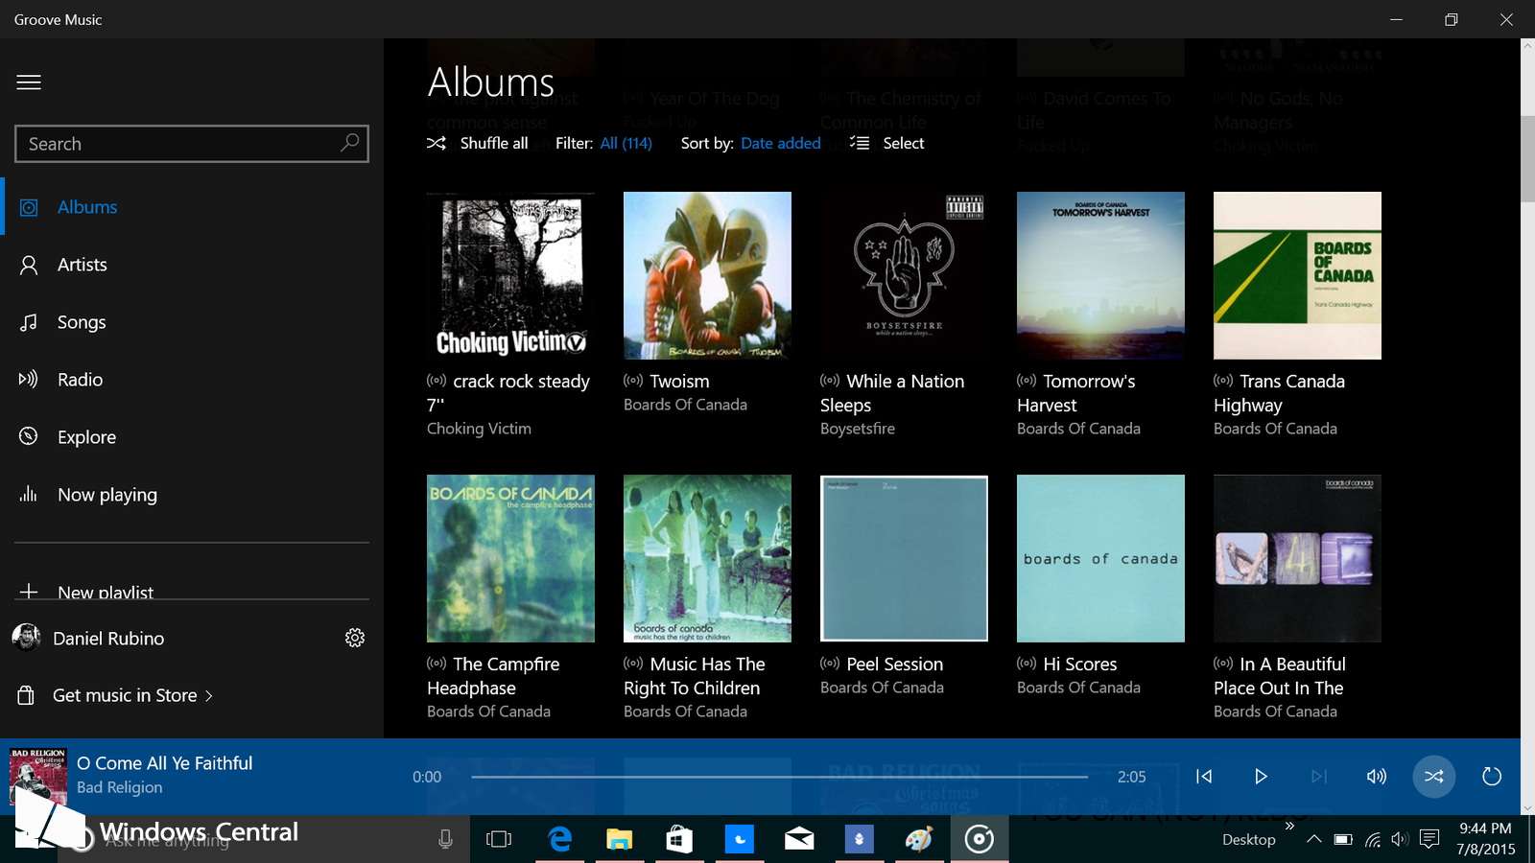The image size is (1535, 863).
Task: Click Shuffle all button
Action: (x=478, y=143)
